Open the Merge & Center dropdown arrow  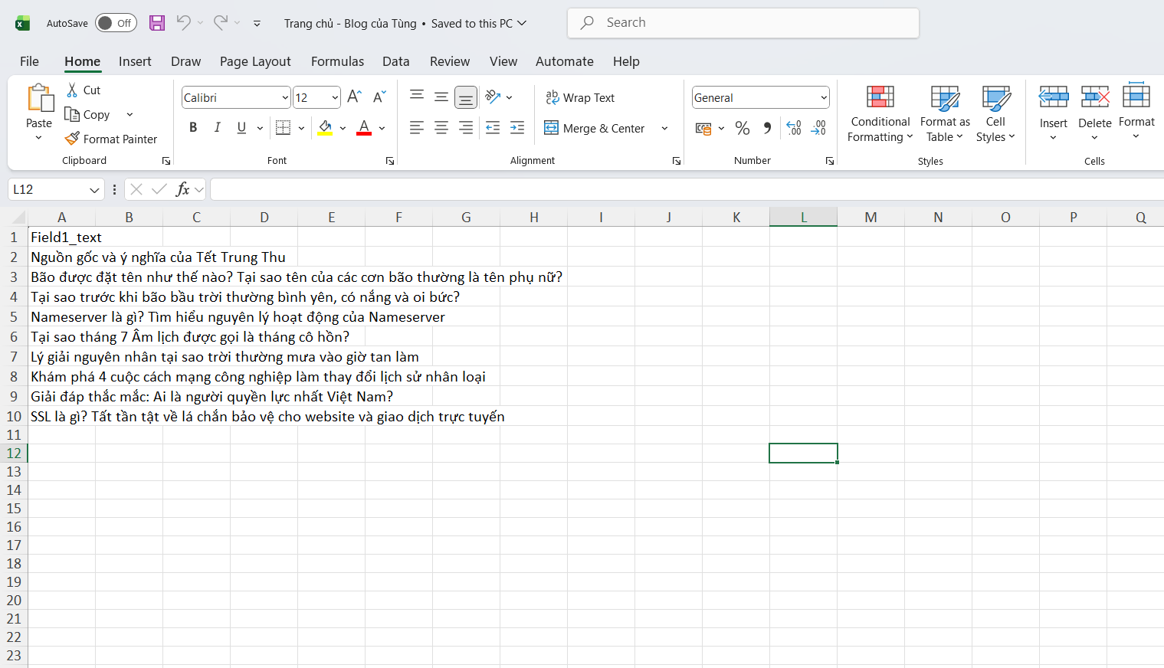664,128
